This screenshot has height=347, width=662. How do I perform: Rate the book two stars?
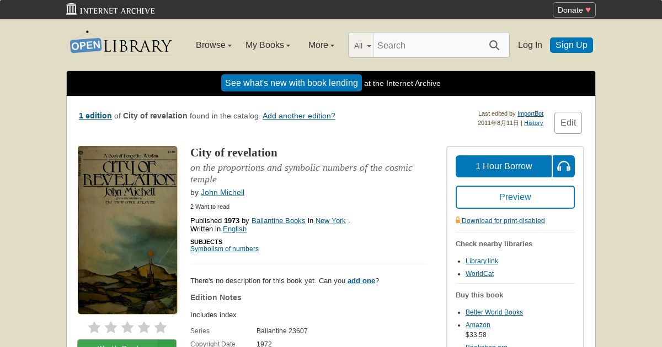click(111, 328)
